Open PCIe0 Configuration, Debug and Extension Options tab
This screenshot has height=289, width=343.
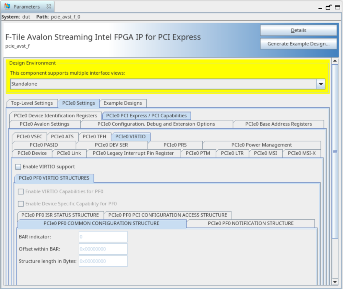click(156, 124)
